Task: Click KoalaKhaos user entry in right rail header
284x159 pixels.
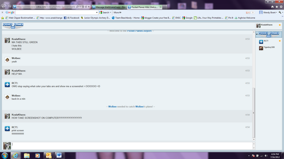Action: pyautogui.click(x=269, y=26)
